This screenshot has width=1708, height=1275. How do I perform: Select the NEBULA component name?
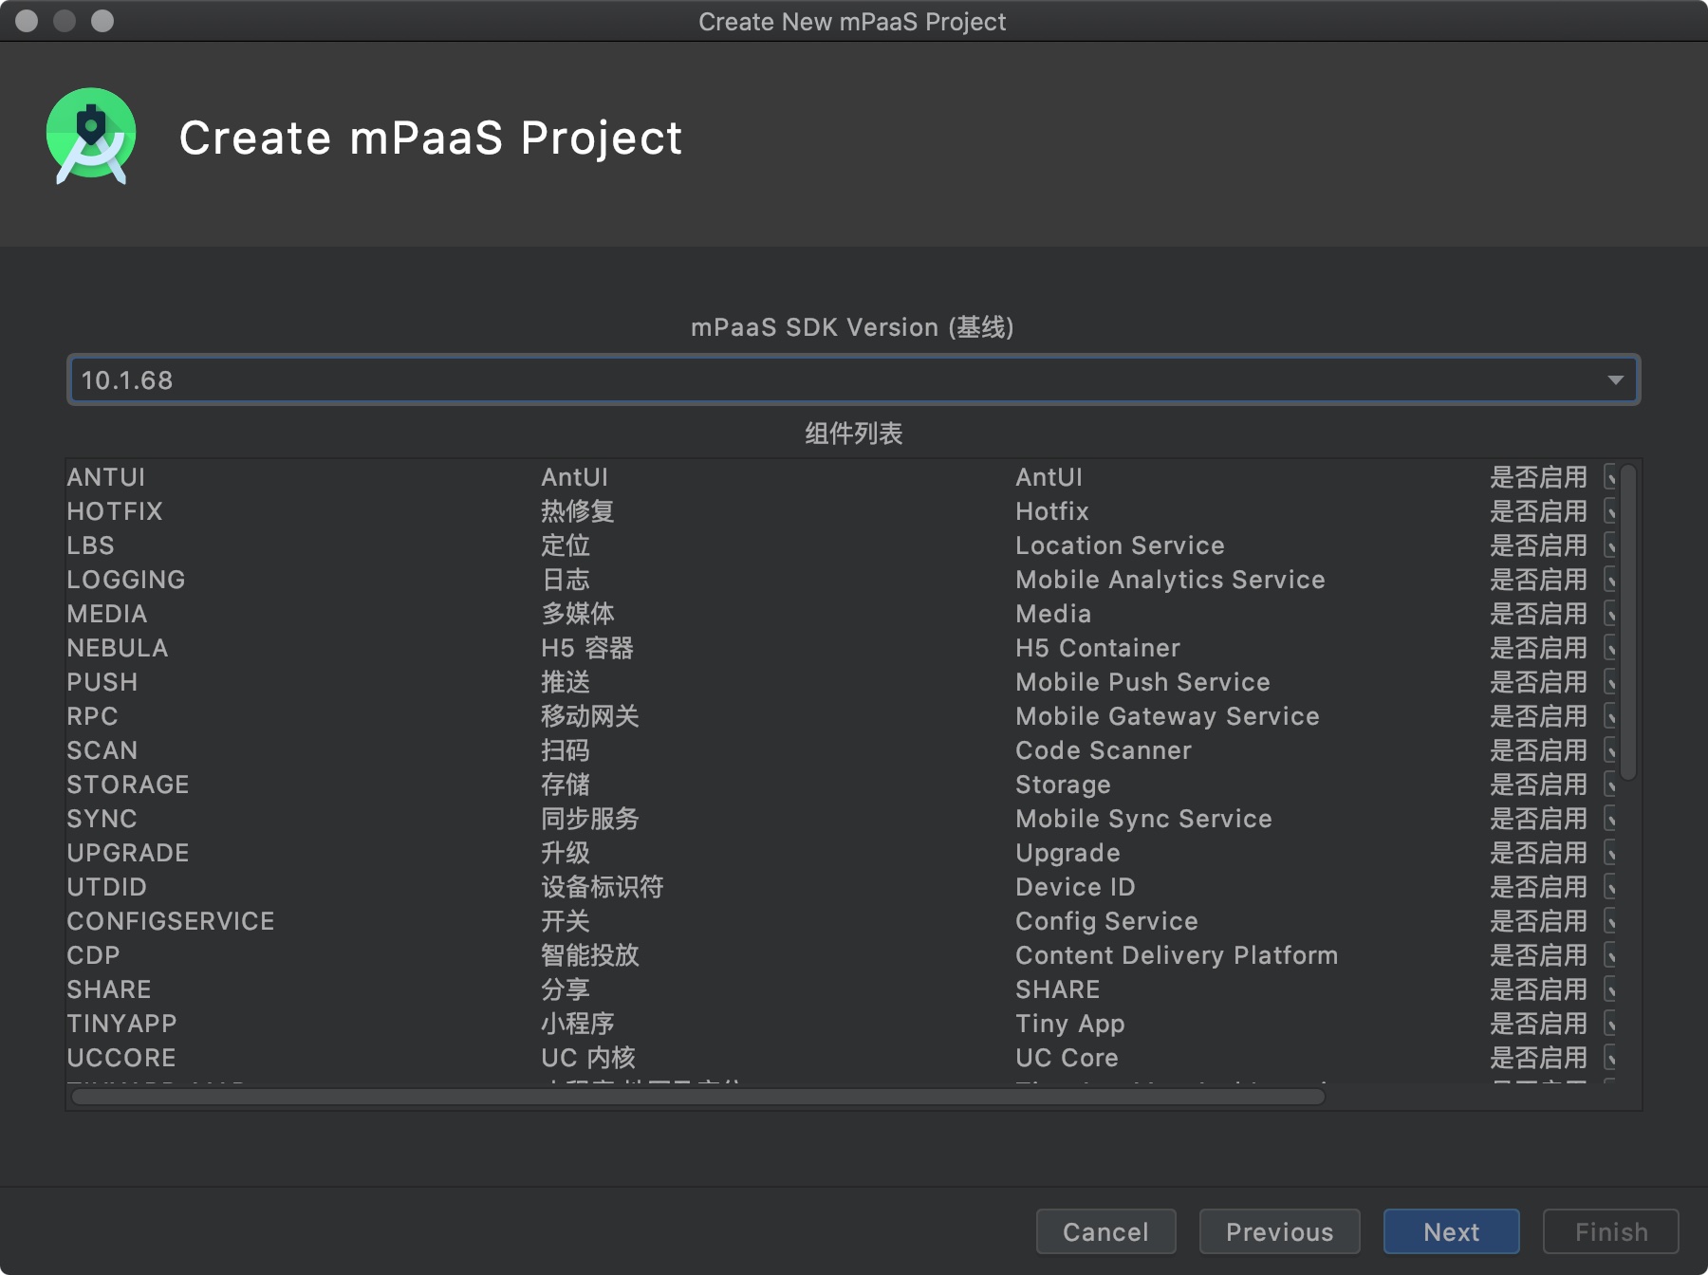click(x=118, y=648)
